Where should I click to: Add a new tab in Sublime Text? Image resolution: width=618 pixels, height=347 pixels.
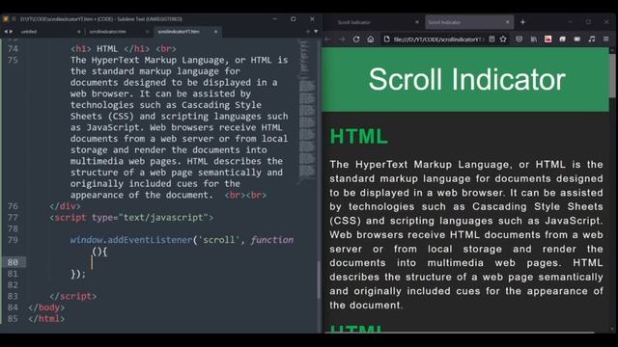[308, 32]
